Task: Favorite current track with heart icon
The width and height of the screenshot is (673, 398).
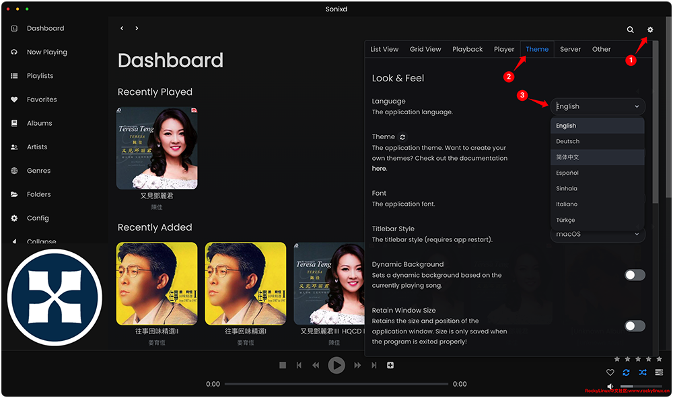Action: pyautogui.click(x=610, y=372)
